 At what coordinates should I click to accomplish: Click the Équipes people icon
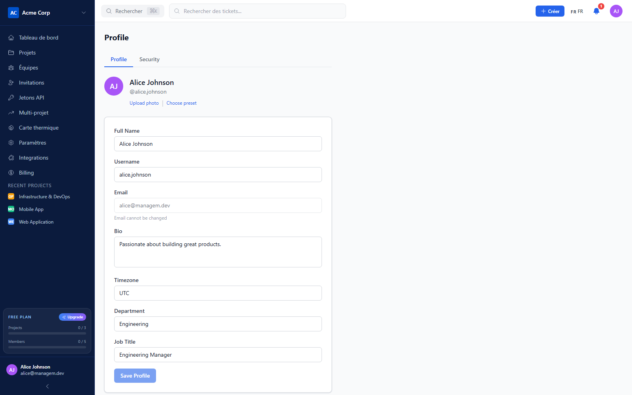11,68
